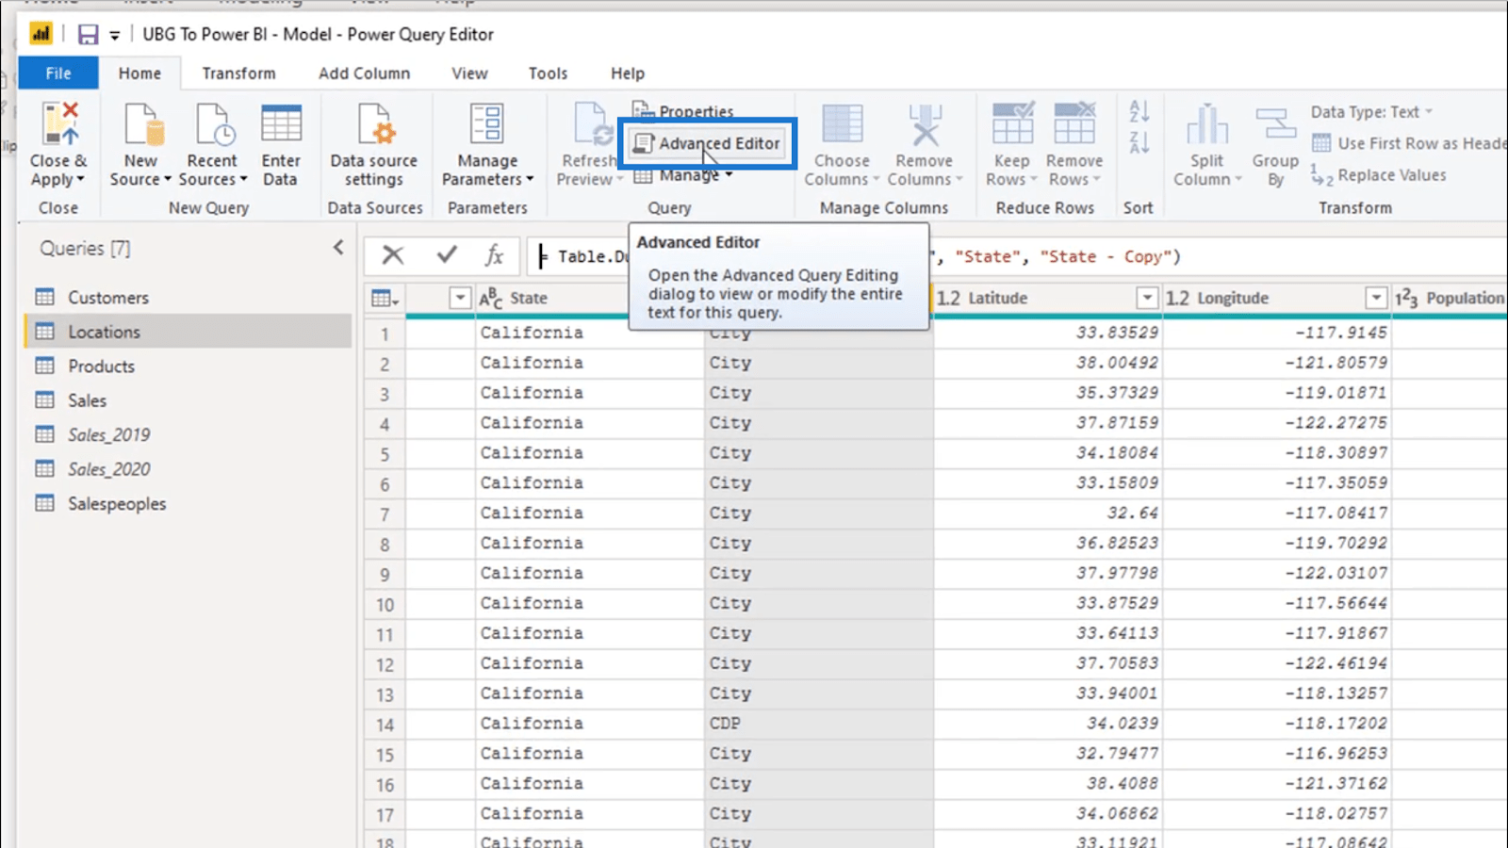Expand the Manage dropdown in Query group
1508x848 pixels.
point(729,175)
